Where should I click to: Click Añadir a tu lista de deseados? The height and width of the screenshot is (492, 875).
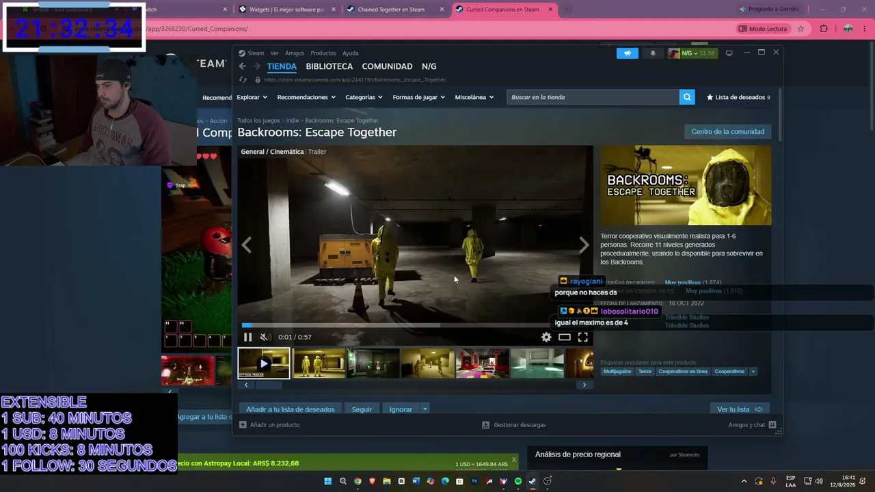coord(291,409)
